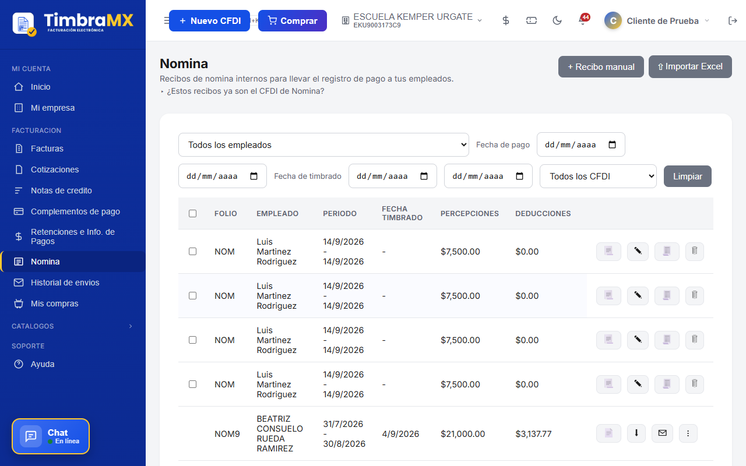
Task: Download the NOM9 receipt
Action: pyautogui.click(x=636, y=433)
